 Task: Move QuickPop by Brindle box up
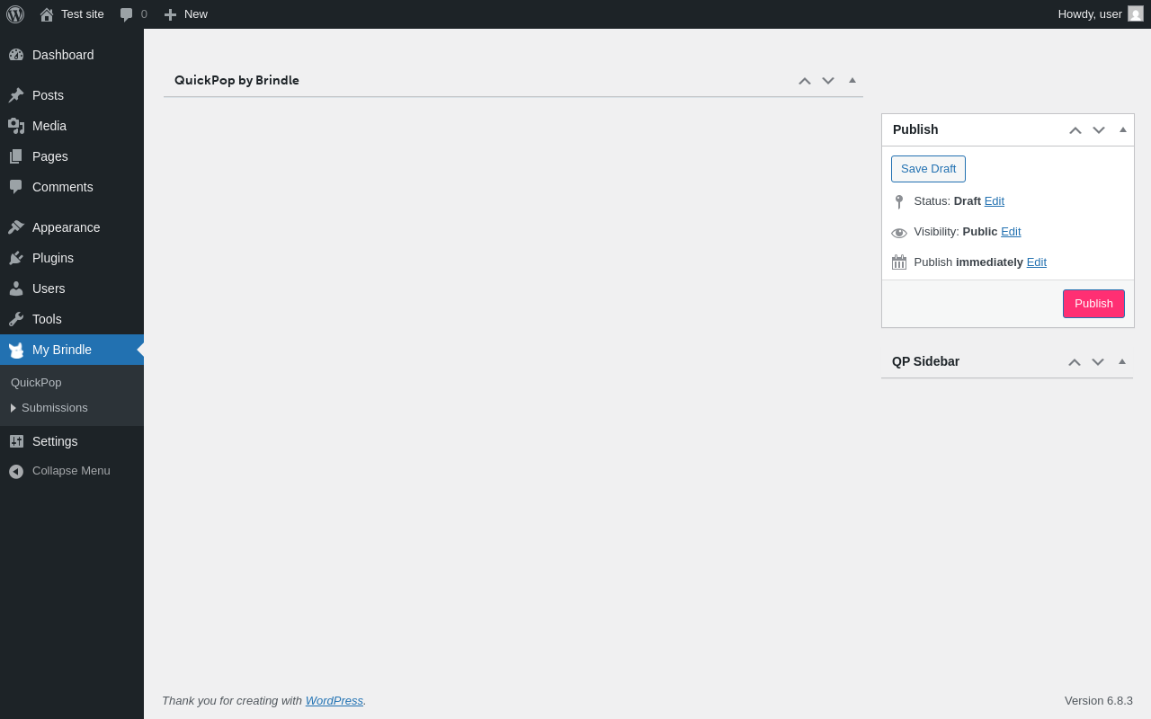[805, 81]
